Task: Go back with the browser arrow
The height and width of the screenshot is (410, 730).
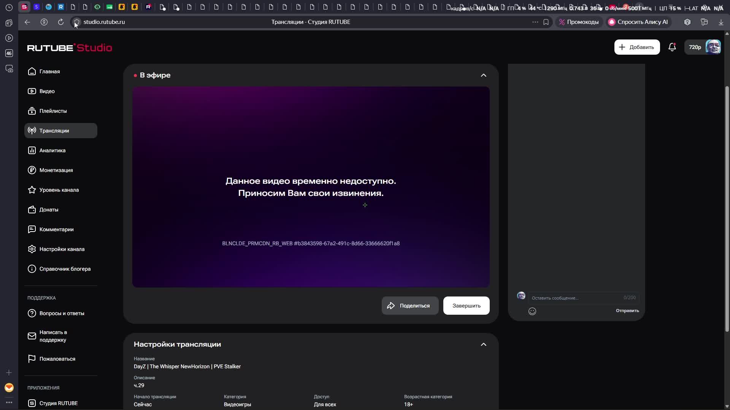Action: [x=27, y=22]
